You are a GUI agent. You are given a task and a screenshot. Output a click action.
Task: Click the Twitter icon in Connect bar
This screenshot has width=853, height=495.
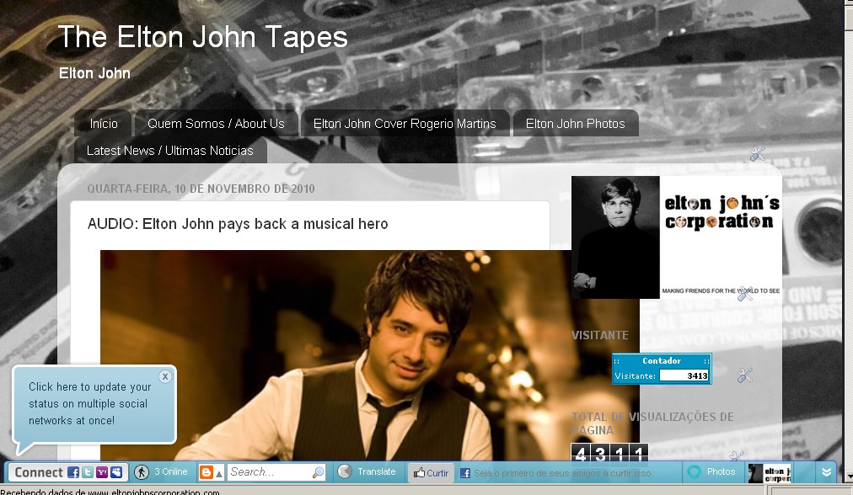[x=88, y=472]
